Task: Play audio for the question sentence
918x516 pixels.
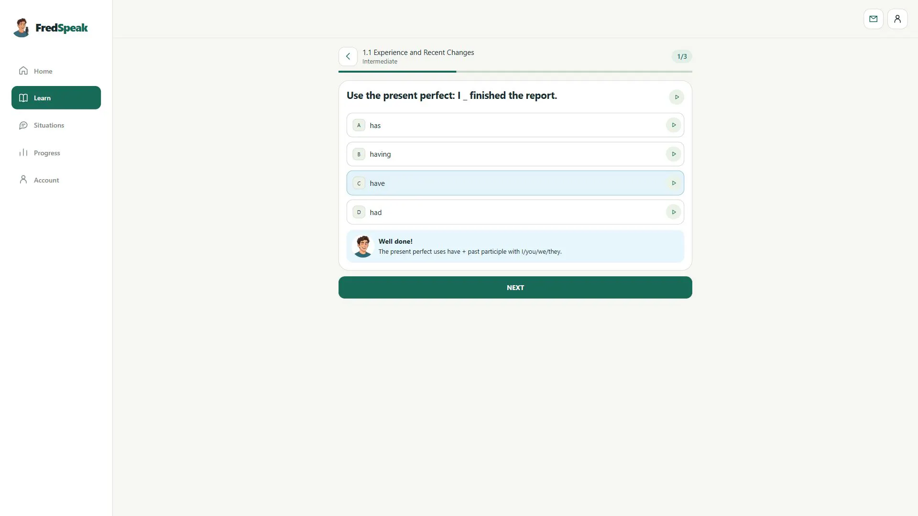Action: (x=676, y=97)
